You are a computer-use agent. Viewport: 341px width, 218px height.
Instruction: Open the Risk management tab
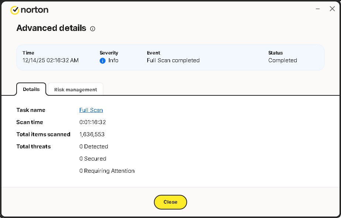(76, 89)
